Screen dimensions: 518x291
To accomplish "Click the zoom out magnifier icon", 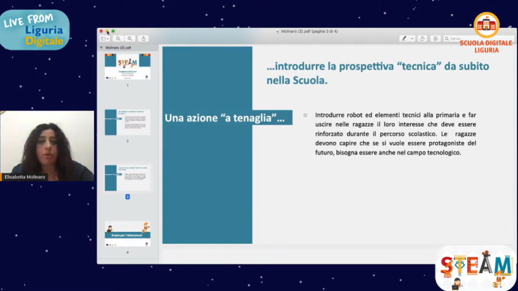I will click(118, 39).
